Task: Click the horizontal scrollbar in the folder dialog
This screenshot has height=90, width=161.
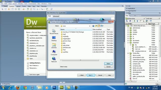Action: 80,60
